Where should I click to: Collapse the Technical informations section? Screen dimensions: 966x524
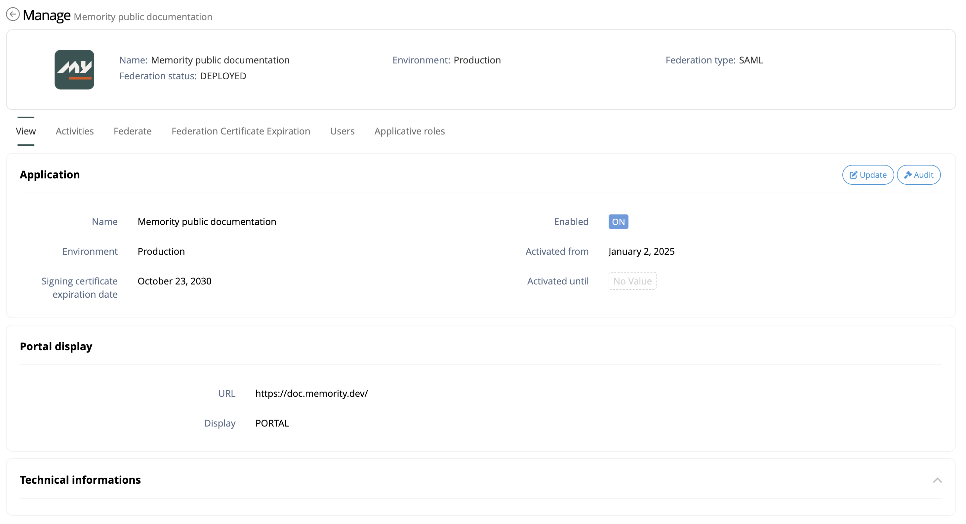(x=937, y=480)
